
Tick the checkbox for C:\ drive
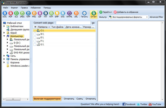coord(35,31)
